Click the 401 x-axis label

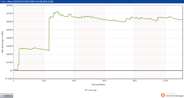click(74, 81)
